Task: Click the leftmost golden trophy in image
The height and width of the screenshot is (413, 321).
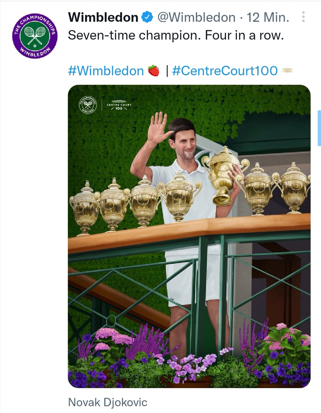Action: coord(85,208)
